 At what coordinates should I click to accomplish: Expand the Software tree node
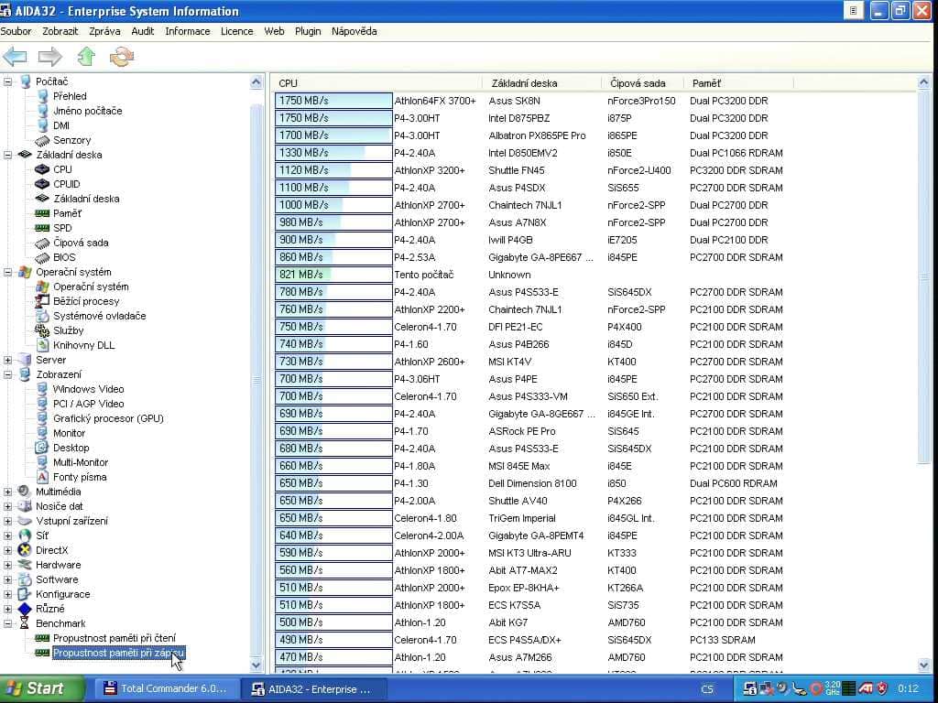pyautogui.click(x=7, y=579)
